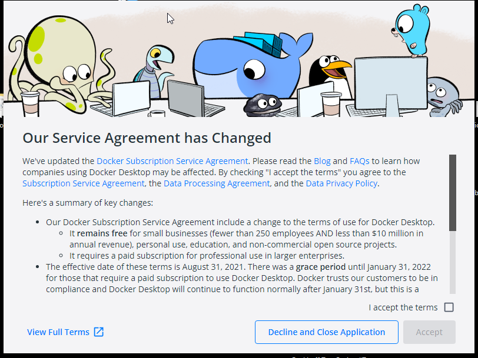The width and height of the screenshot is (478, 358).
Task: Click the greyed-out Accept button
Action: pos(429,332)
